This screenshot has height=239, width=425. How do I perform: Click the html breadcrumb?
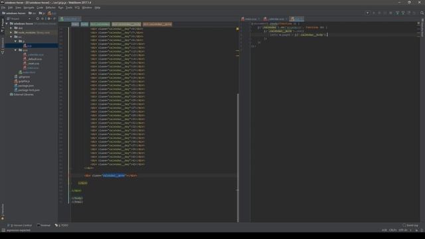point(75,24)
